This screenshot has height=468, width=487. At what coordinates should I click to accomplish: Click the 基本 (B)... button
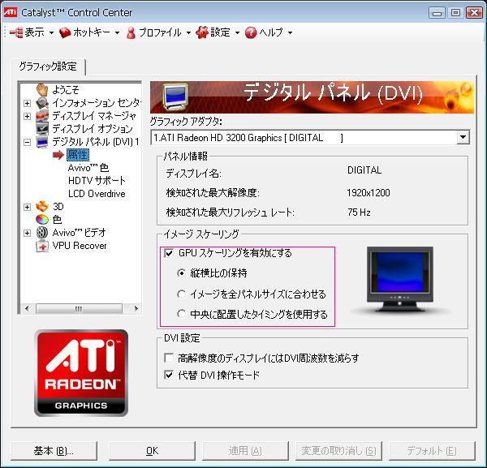coord(54,451)
